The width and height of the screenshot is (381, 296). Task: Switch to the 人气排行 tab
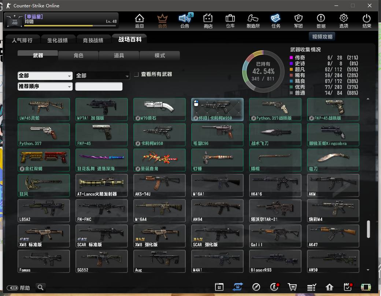pyautogui.click(x=22, y=40)
